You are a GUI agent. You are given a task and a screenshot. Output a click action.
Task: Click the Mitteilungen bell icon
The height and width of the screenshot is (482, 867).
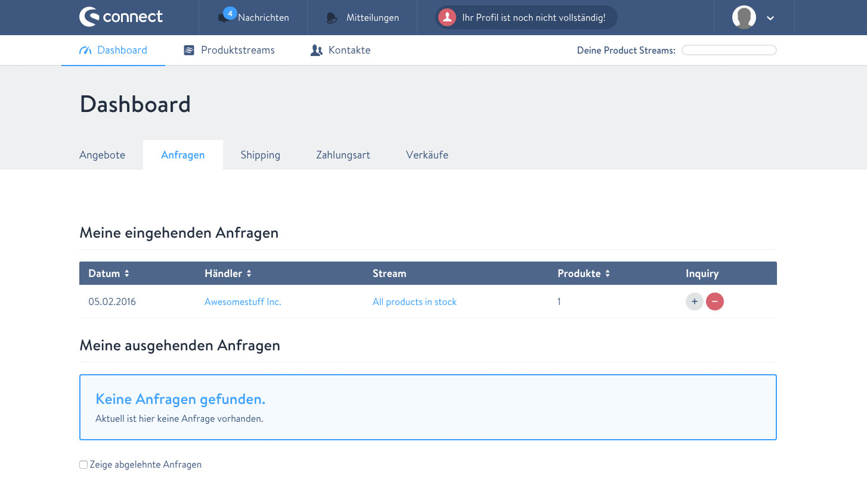(x=332, y=18)
